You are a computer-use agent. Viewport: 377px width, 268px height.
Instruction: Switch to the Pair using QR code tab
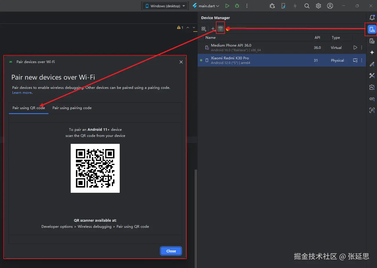[x=29, y=108]
